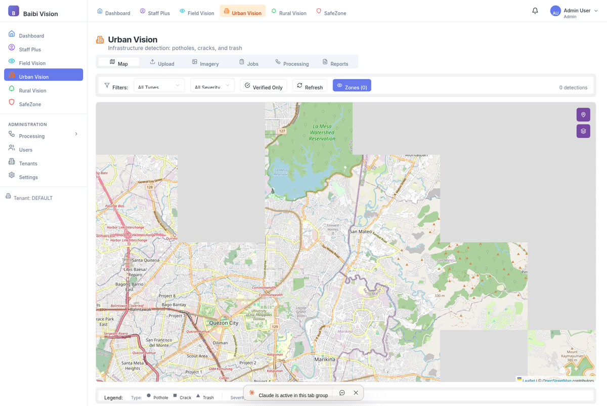Select the Urban Vision sidebar icon
The width and height of the screenshot is (607, 406).
tap(11, 74)
